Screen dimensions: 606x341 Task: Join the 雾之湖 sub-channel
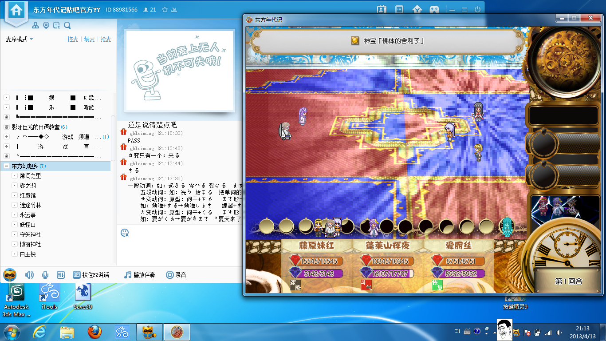point(28,186)
